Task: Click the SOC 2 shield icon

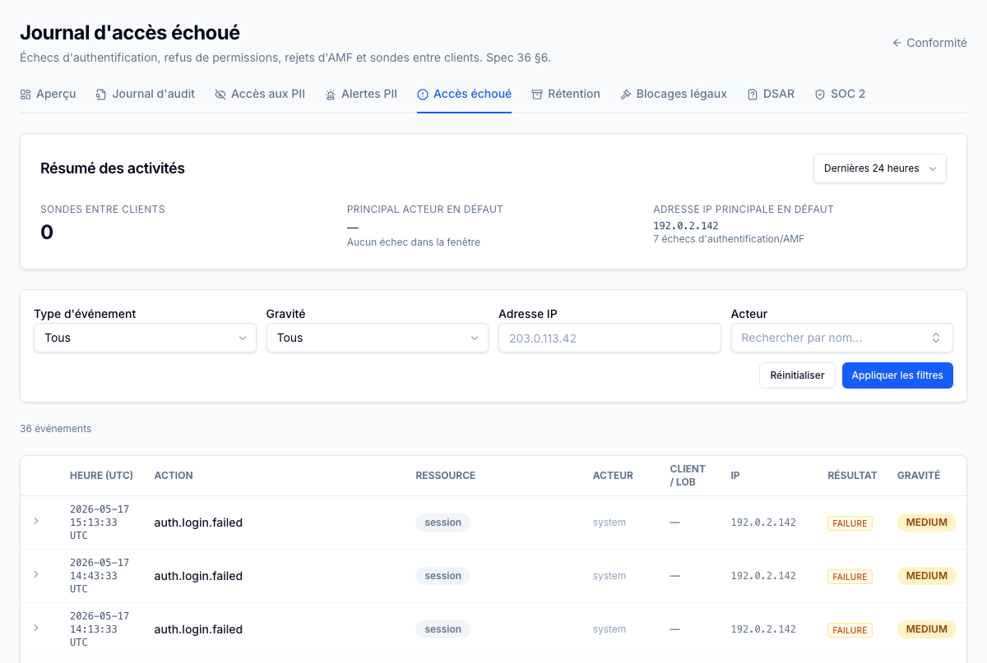Action: [x=820, y=94]
